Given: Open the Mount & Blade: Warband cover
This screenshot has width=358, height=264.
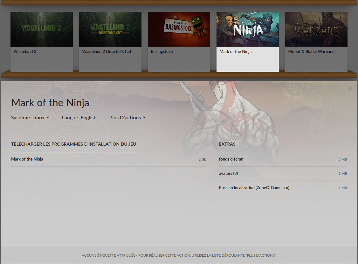Looking at the screenshot, I should point(316,29).
